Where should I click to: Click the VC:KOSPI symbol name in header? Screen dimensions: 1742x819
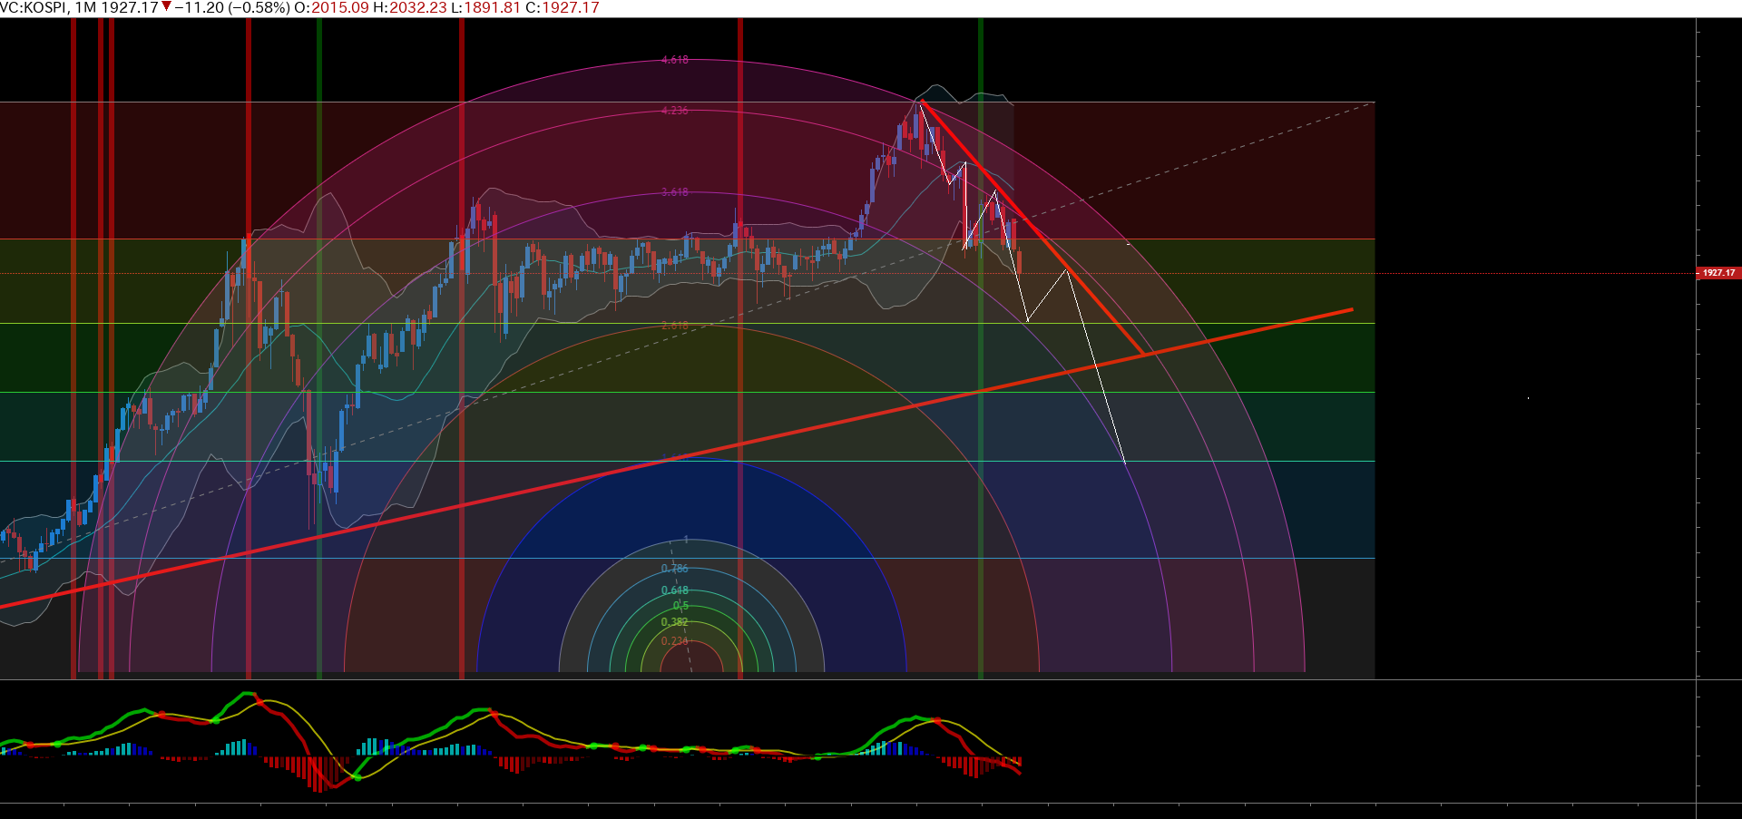[x=34, y=7]
